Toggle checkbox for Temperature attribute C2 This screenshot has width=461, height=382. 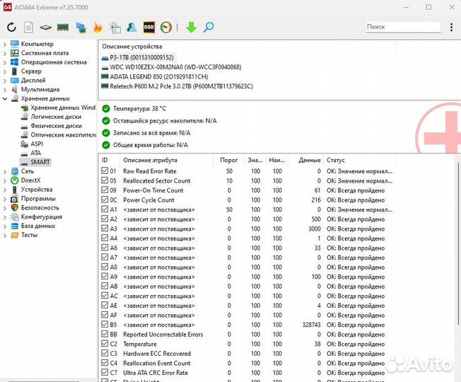pos(105,344)
